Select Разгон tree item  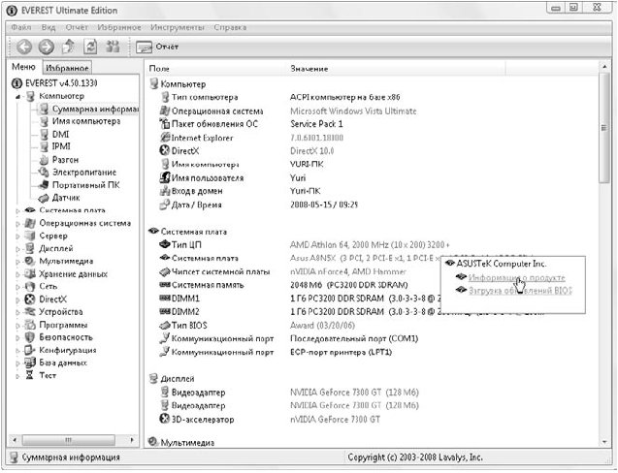[x=65, y=160]
